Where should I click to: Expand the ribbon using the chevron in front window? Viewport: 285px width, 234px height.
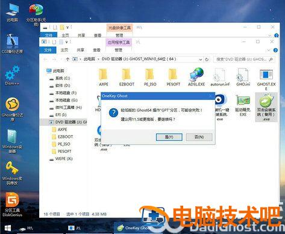click(x=269, y=50)
